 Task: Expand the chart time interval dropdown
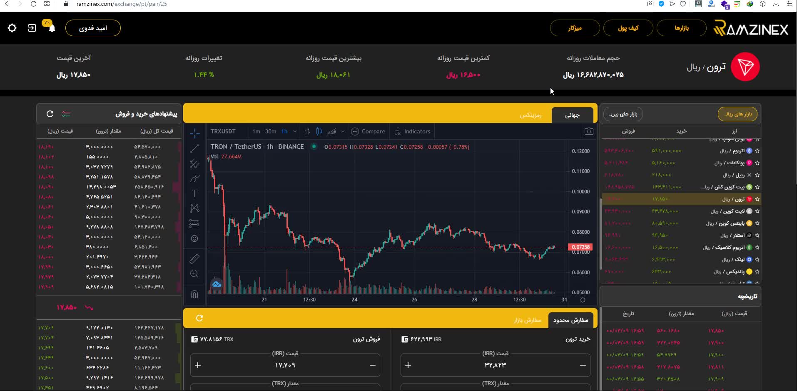(295, 131)
